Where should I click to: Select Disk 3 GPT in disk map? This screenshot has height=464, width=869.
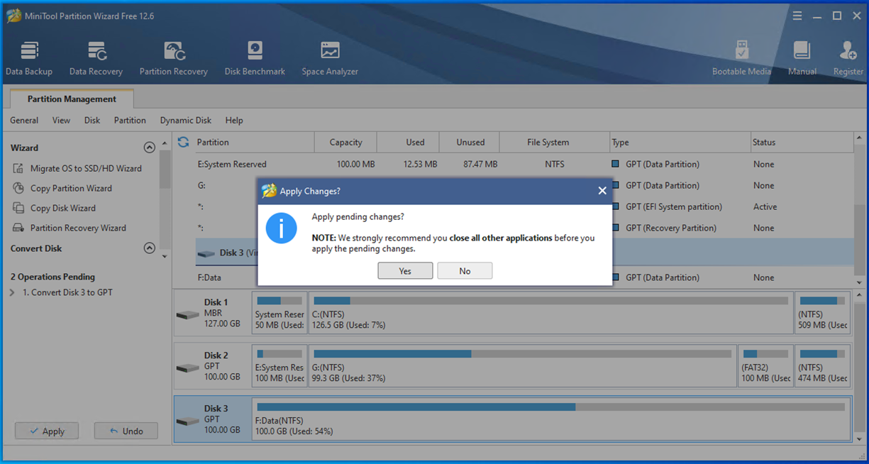tap(213, 419)
